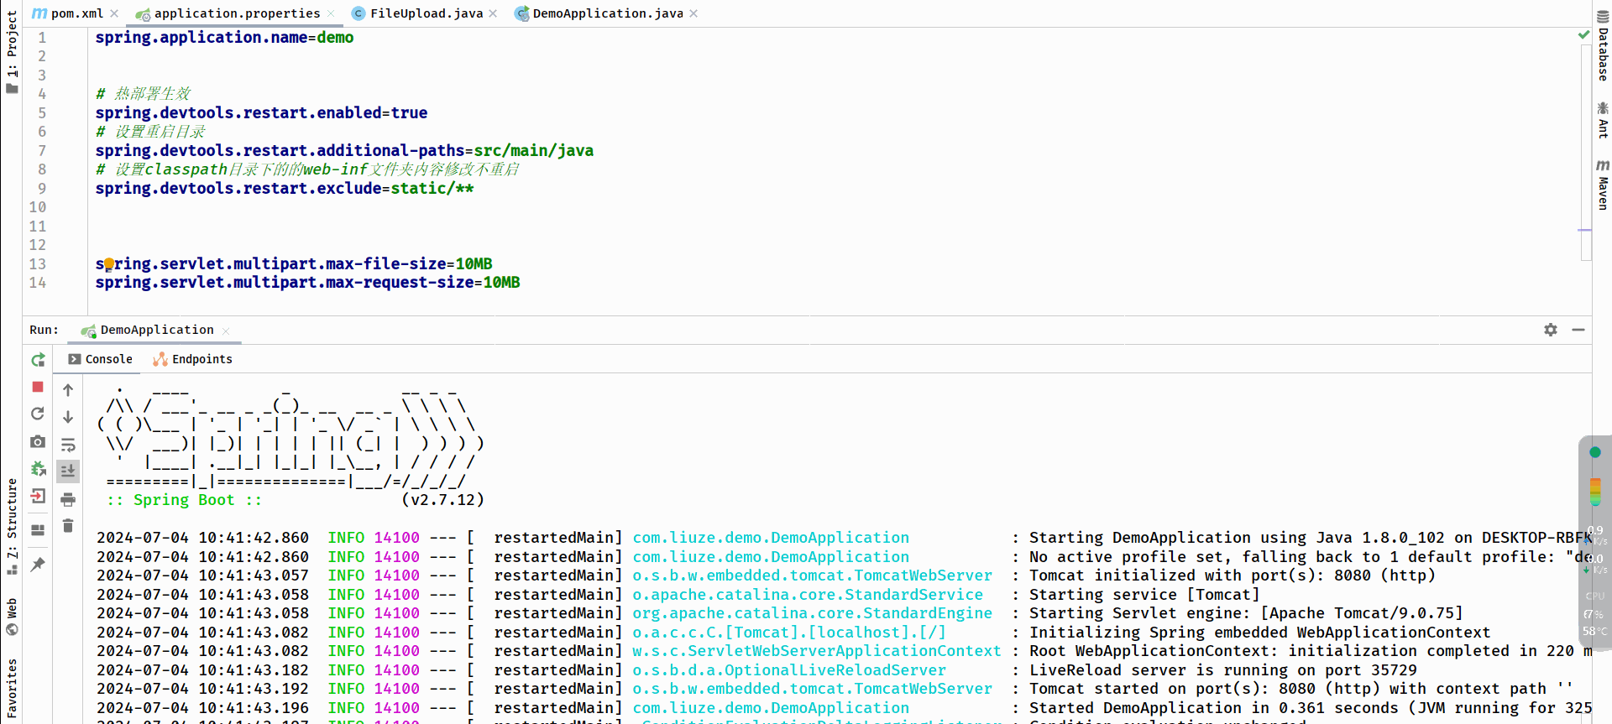Open the Web tool window

tap(11, 617)
